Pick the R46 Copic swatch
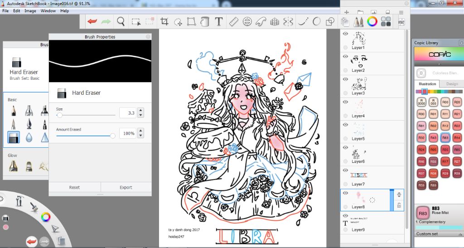 coord(421,161)
